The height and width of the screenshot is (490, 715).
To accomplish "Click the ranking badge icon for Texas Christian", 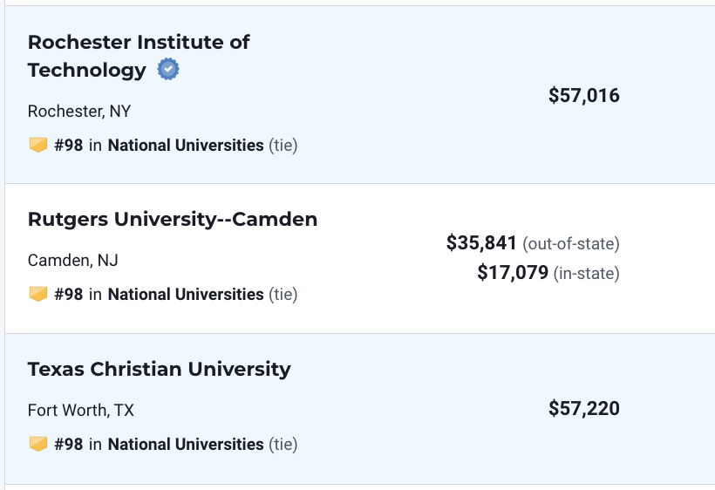I will (x=38, y=444).
